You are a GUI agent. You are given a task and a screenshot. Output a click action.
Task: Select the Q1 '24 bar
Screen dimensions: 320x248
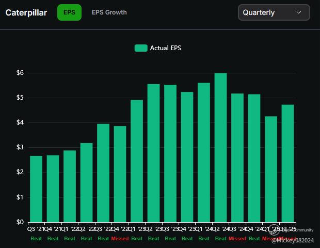pos(204,152)
